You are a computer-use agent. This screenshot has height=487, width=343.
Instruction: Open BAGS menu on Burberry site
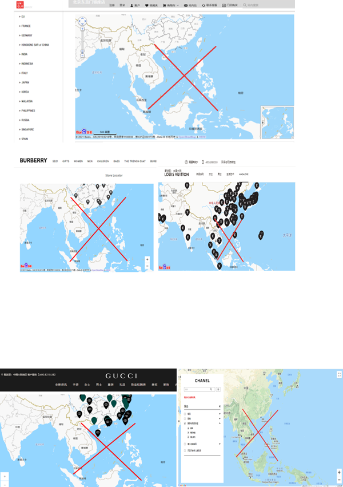[x=117, y=161]
